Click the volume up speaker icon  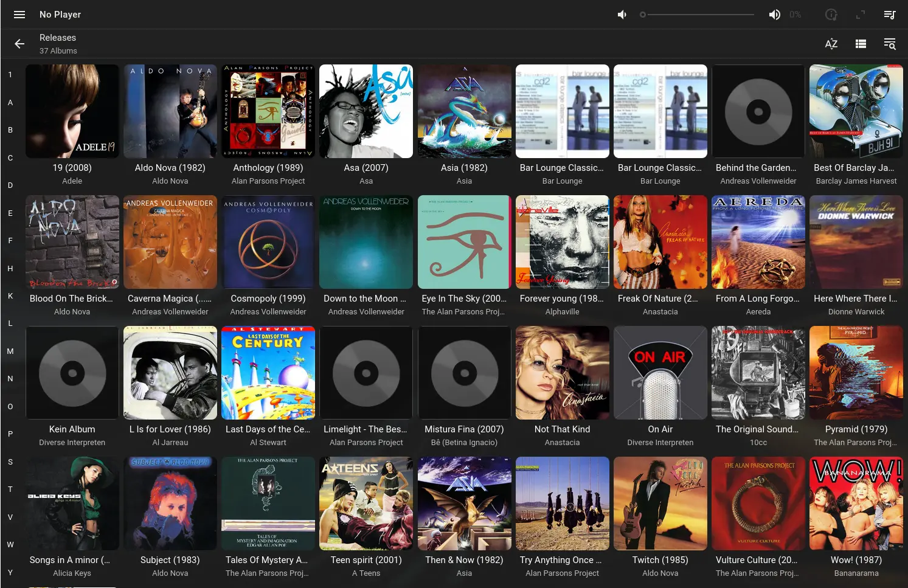coord(774,15)
